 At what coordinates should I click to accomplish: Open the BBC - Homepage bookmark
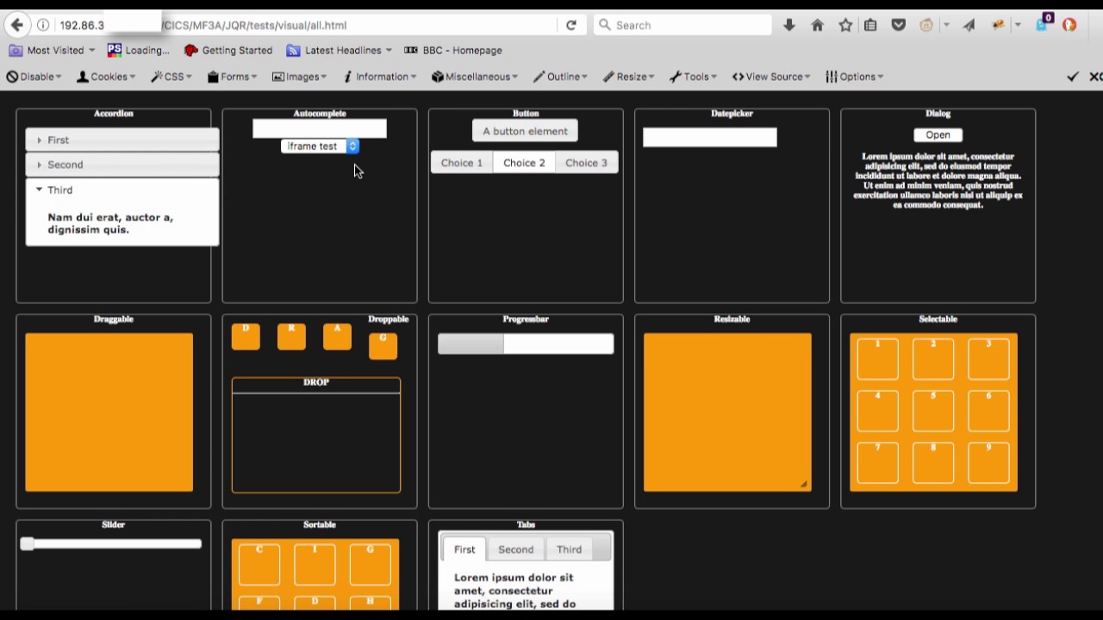pyautogui.click(x=453, y=50)
